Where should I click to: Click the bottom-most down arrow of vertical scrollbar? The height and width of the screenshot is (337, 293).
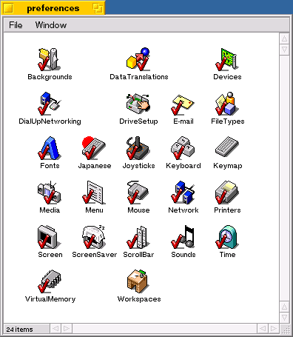click(x=284, y=317)
